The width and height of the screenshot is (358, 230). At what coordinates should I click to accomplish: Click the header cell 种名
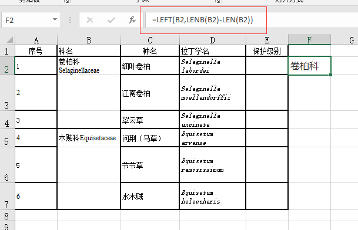tap(150, 51)
